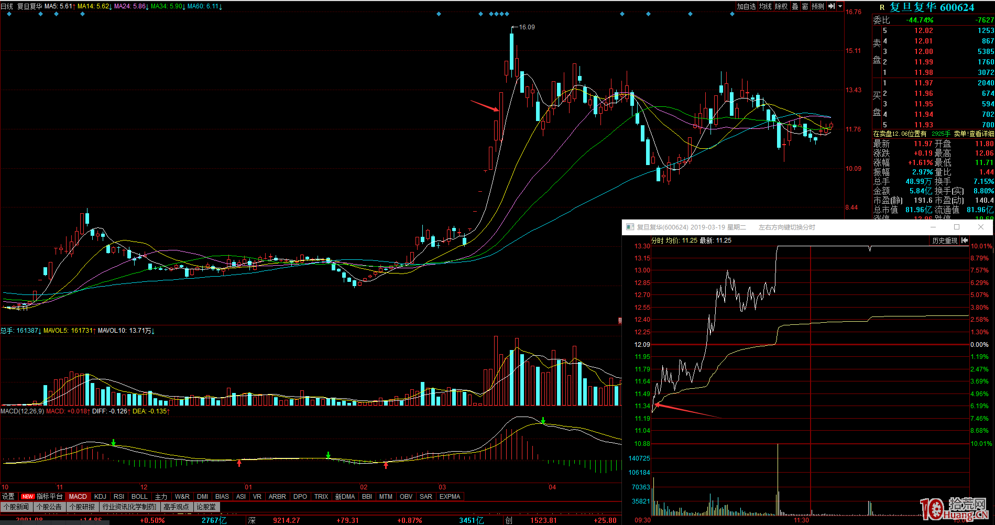Screen dimensions: 995x525
Task: Open 个股公告 announcements tab
Action: 49,507
